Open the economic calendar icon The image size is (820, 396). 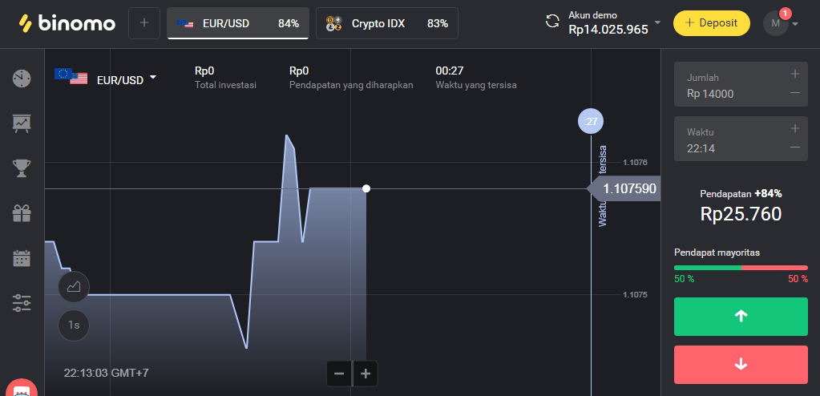click(22, 258)
